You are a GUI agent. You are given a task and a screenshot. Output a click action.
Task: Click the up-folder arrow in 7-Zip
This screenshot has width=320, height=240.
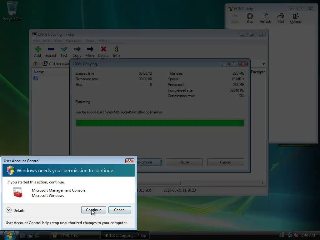tap(36, 64)
